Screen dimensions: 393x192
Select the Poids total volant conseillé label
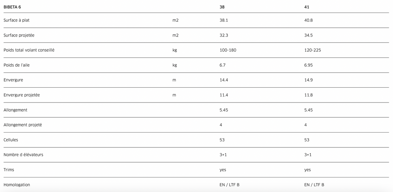click(x=29, y=50)
